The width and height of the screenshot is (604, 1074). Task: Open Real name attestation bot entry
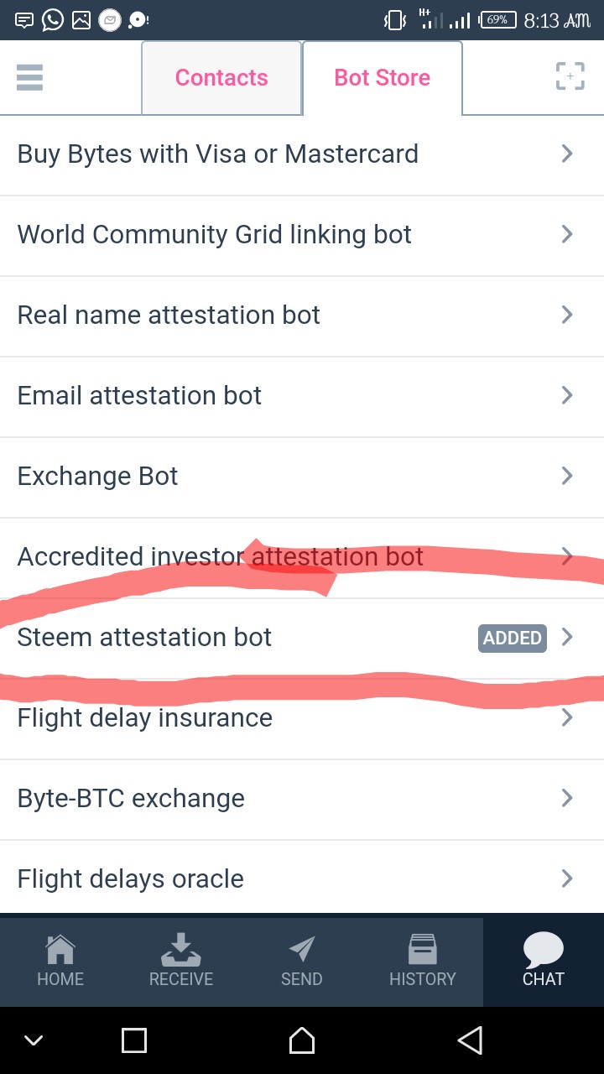[169, 315]
